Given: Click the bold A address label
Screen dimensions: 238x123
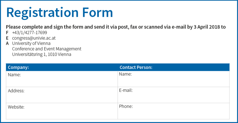Looking at the screenshot, I should coord(7,43).
